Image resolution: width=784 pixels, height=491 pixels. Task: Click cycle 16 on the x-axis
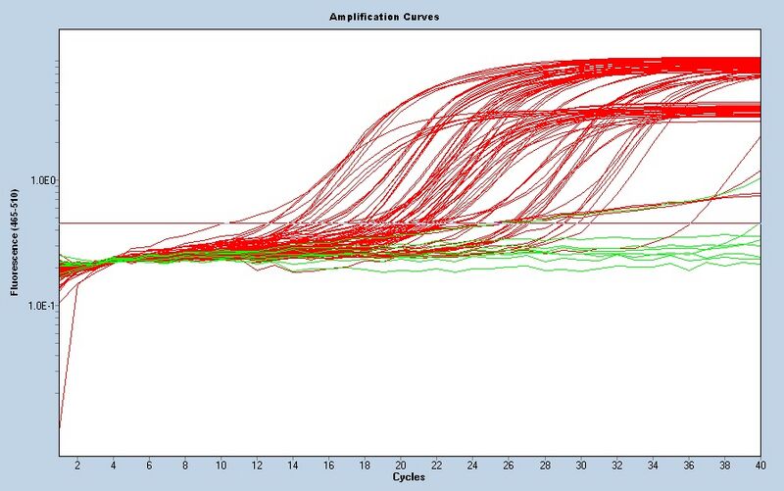click(328, 466)
